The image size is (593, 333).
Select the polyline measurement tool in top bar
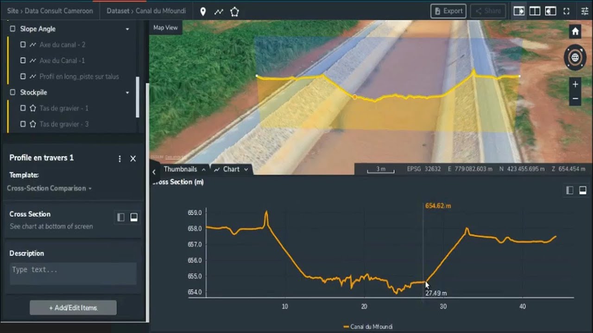[219, 12]
